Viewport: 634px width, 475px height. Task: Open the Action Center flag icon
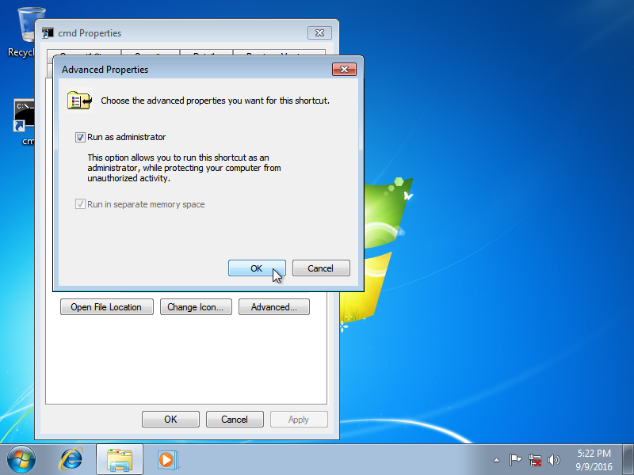coord(515,460)
